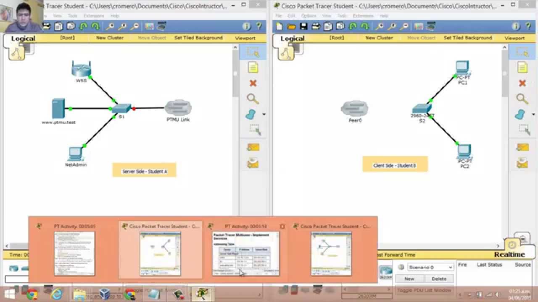Open Custom Devices Dialog in Client Side window
The height and width of the screenshot is (302, 538).
click(431, 26)
